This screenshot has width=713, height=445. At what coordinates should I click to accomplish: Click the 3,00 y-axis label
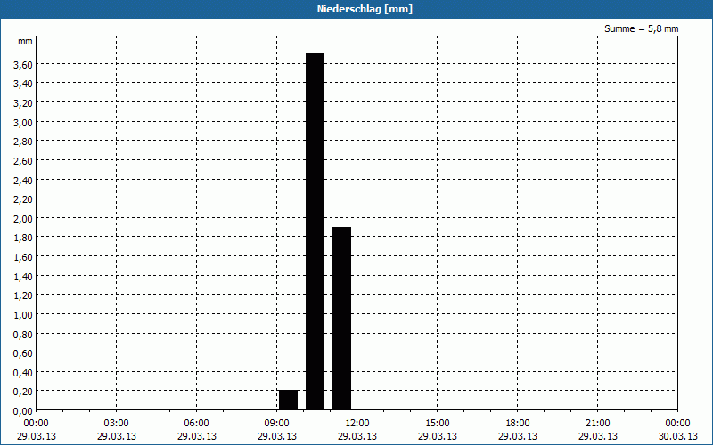[x=23, y=123]
